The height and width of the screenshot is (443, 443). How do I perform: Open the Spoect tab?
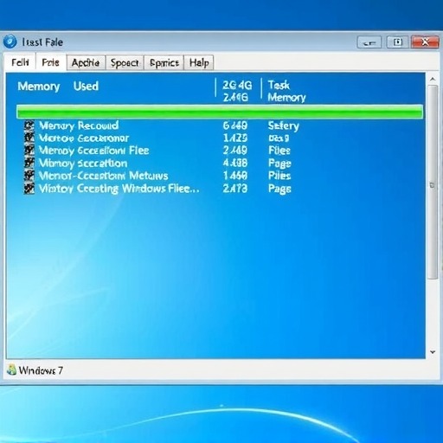coord(125,62)
